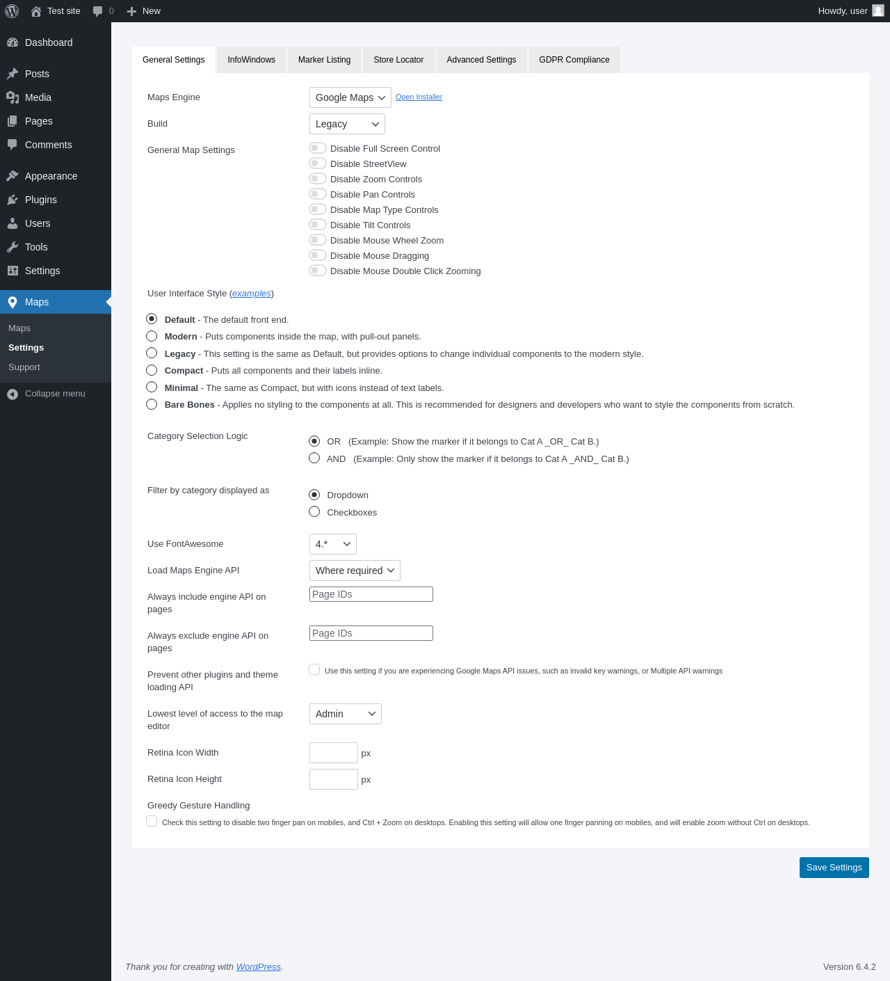Image resolution: width=890 pixels, height=981 pixels.
Task: Expand the Build dropdown
Action: [x=347, y=124]
